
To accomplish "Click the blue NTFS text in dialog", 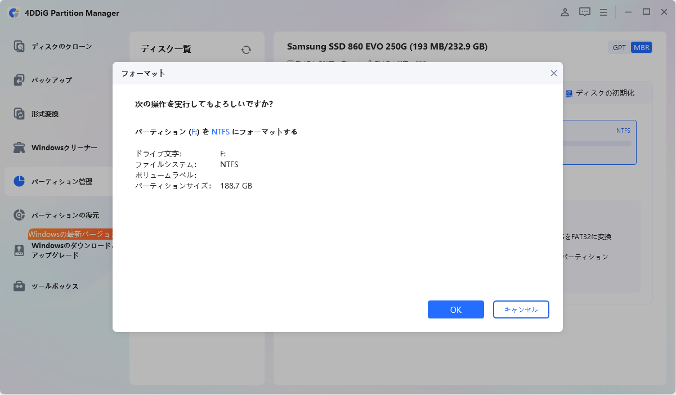I will pos(221,132).
